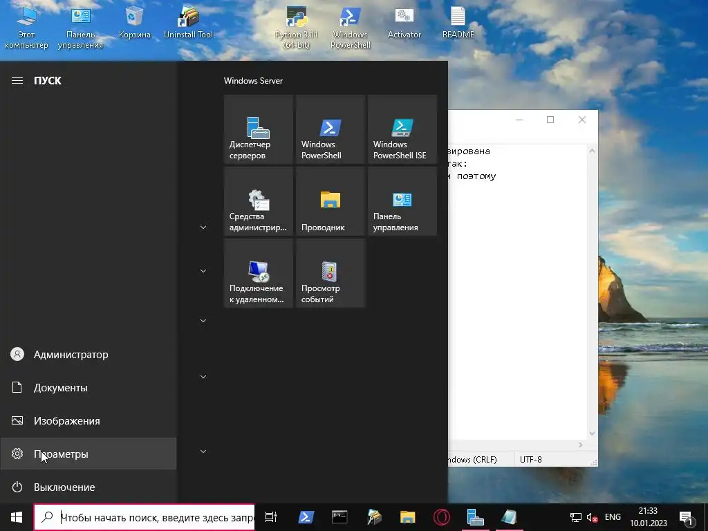The image size is (708, 531).
Task: Open the Remote Desktop Connection tile
Action: [x=259, y=273]
